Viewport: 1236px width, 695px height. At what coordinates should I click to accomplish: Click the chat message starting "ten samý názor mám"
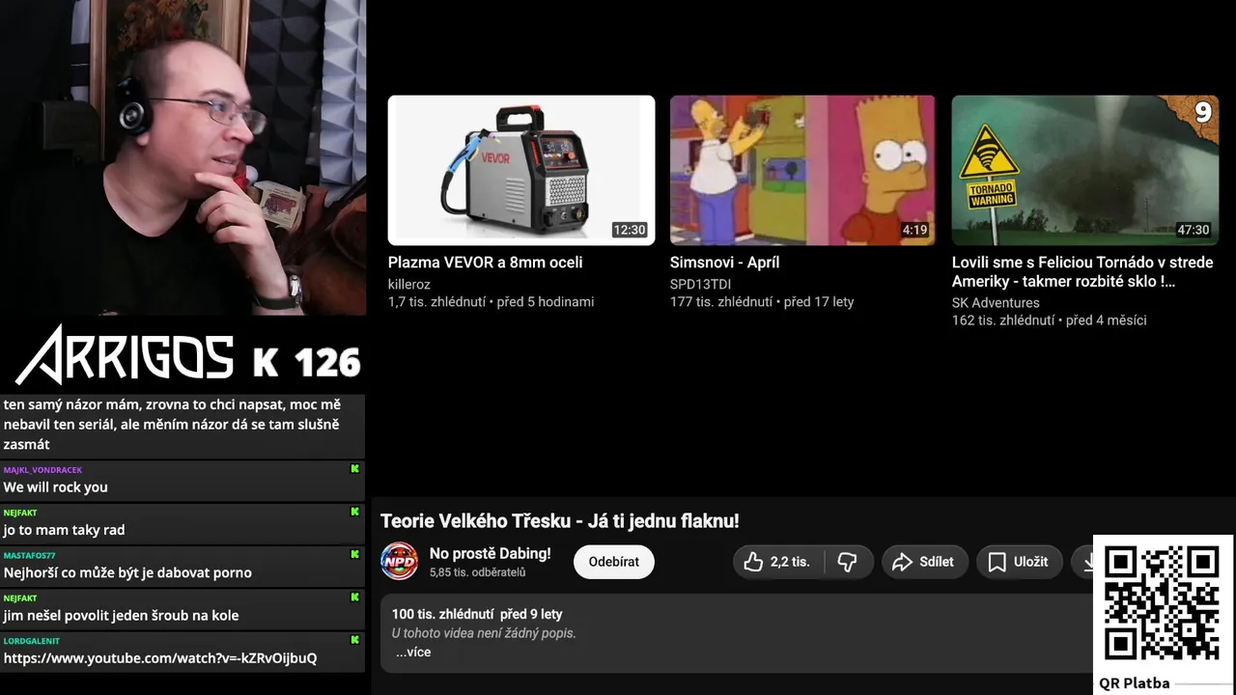172,425
